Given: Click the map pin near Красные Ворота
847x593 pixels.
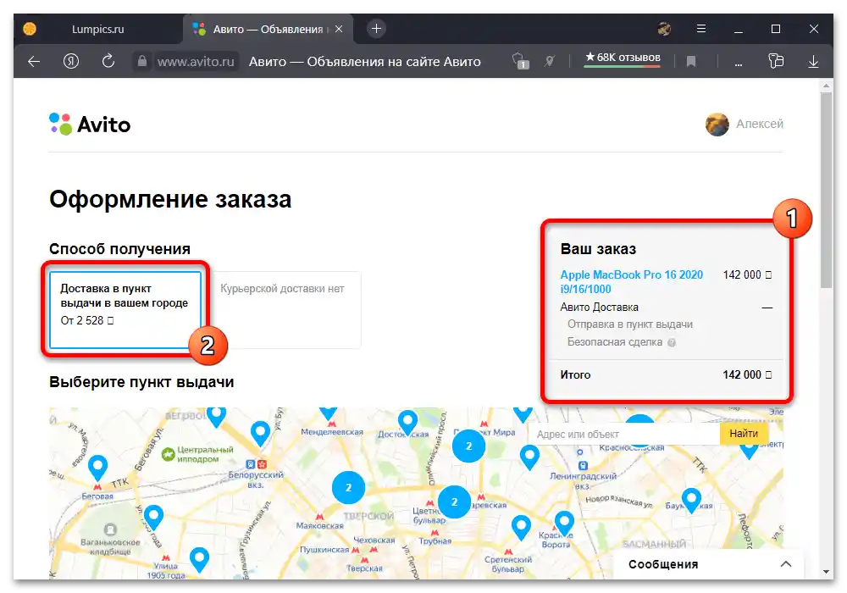Looking at the screenshot, I should pyautogui.click(x=564, y=523).
